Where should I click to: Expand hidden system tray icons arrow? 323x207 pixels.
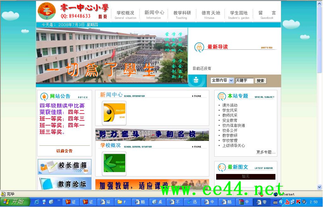tap(281, 202)
